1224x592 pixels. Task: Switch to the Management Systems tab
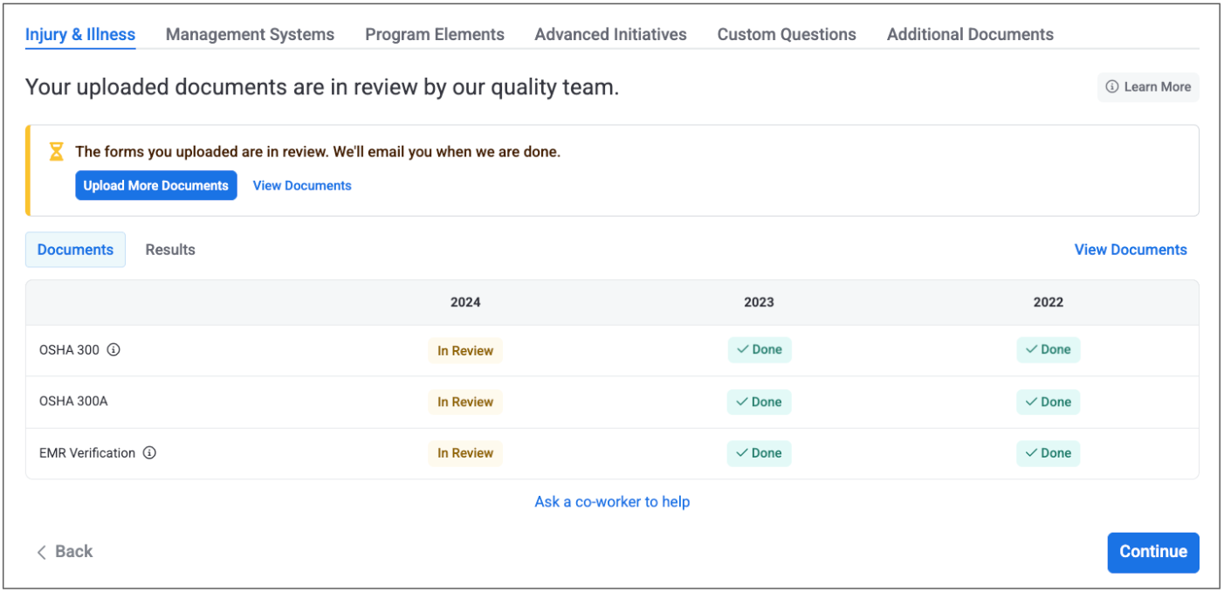(250, 35)
